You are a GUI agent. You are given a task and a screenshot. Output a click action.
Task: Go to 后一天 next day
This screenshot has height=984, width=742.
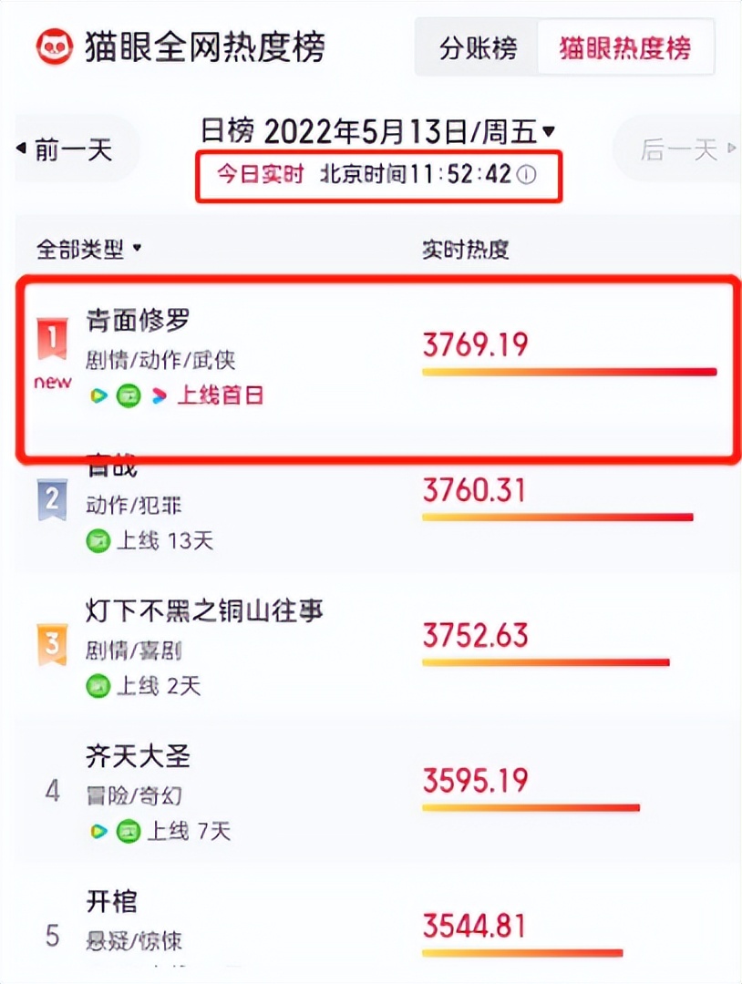(x=687, y=150)
